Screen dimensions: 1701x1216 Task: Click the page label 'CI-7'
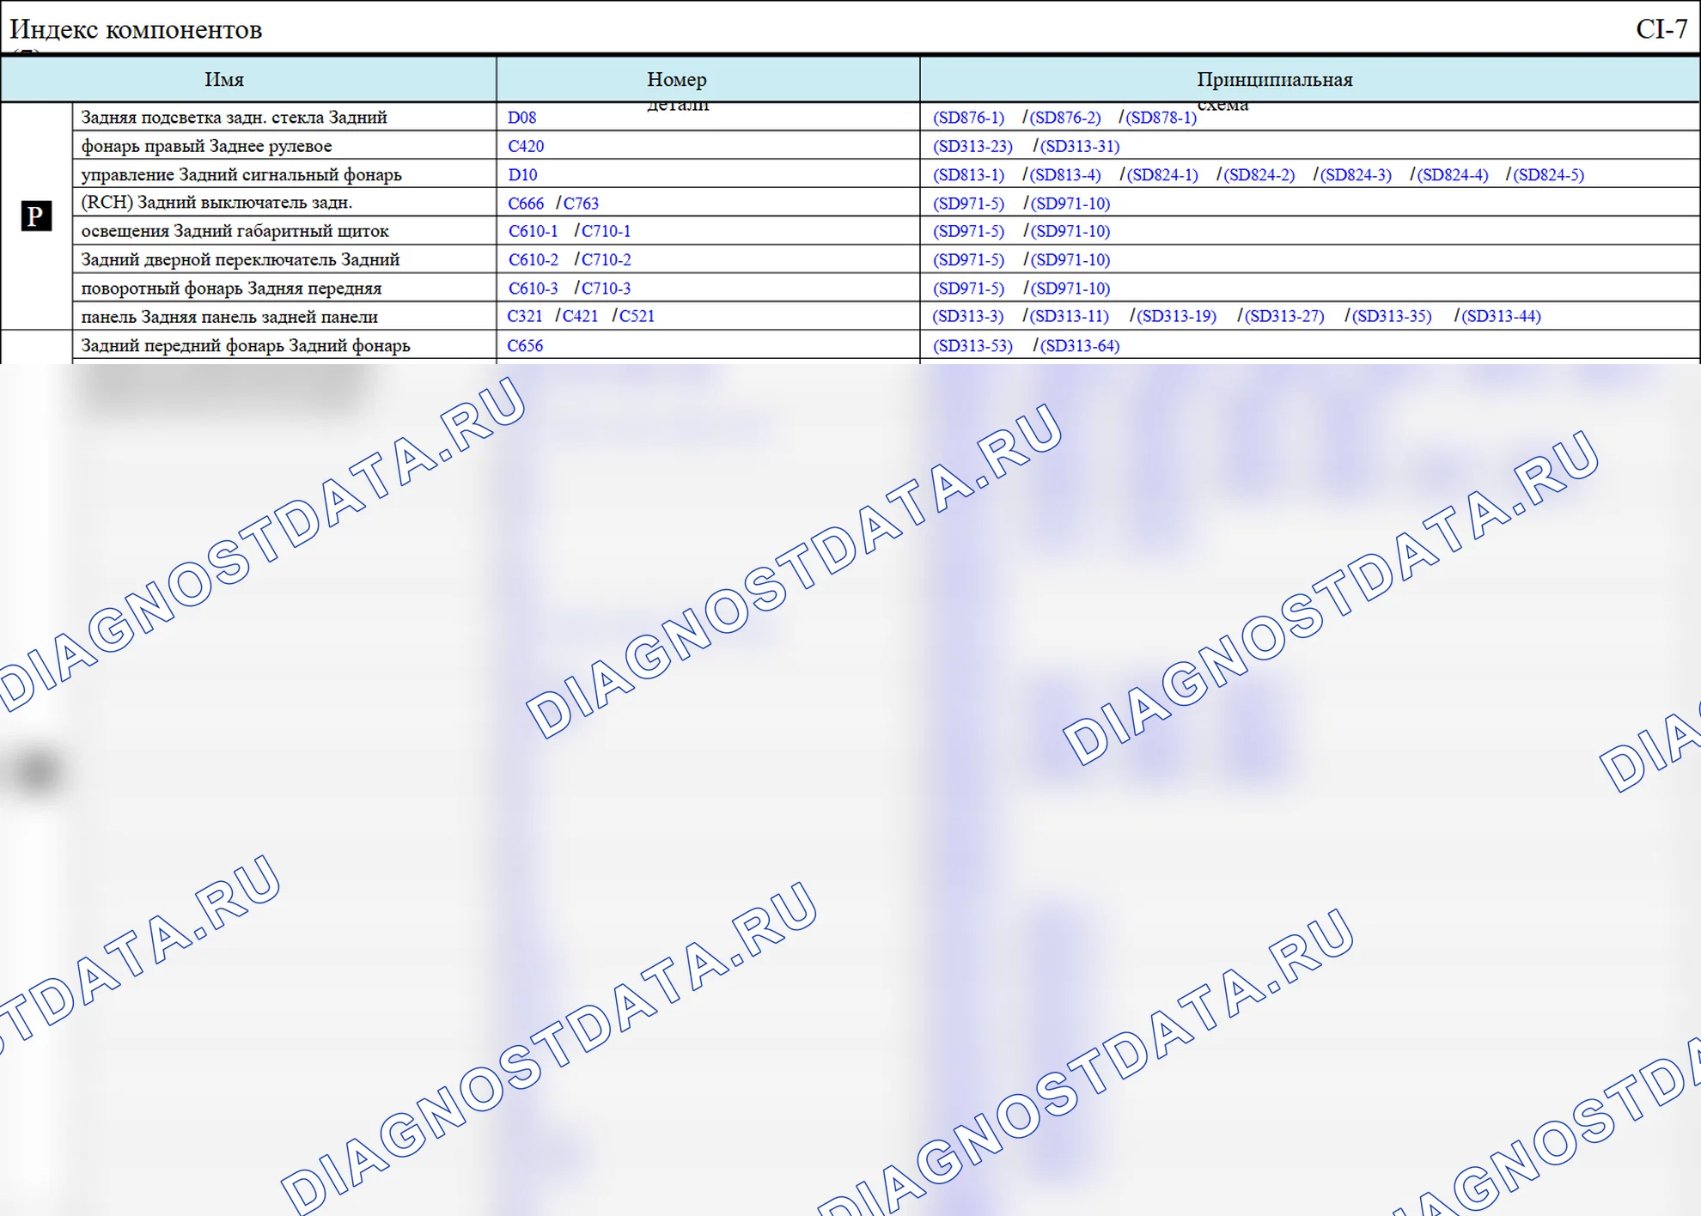pyautogui.click(x=1661, y=29)
